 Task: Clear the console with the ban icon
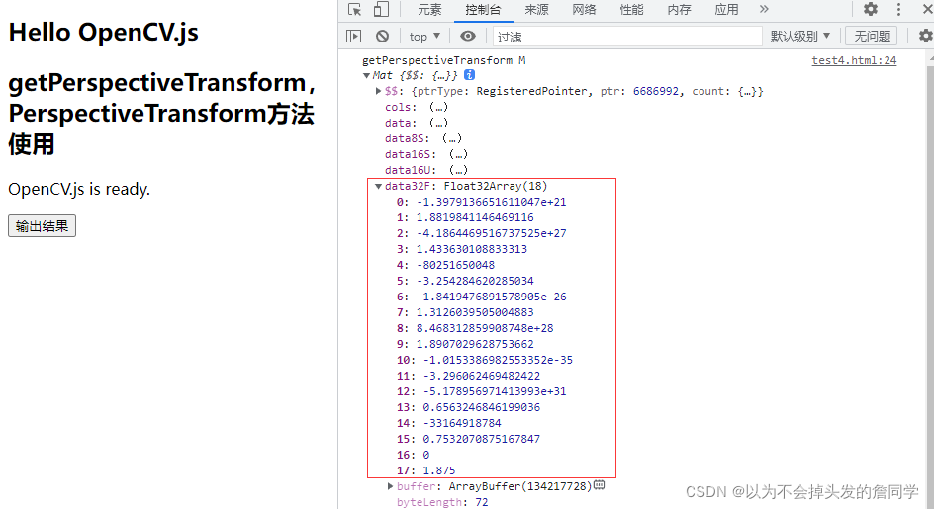coord(383,37)
